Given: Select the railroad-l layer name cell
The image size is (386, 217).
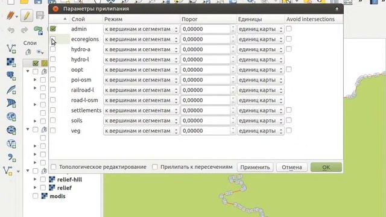Looking at the screenshot, I should click(83, 90).
